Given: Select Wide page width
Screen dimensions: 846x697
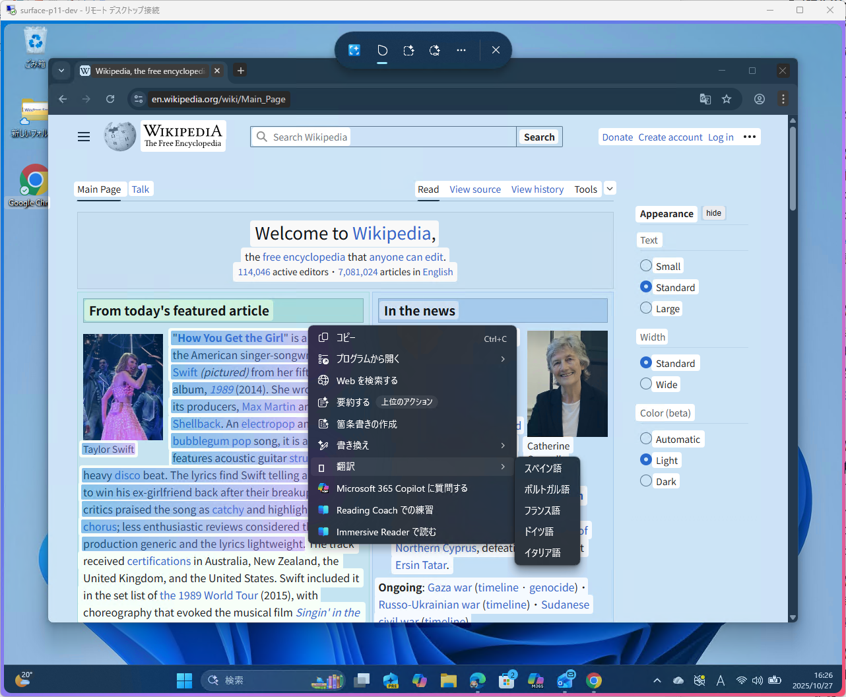Looking at the screenshot, I should coord(646,383).
